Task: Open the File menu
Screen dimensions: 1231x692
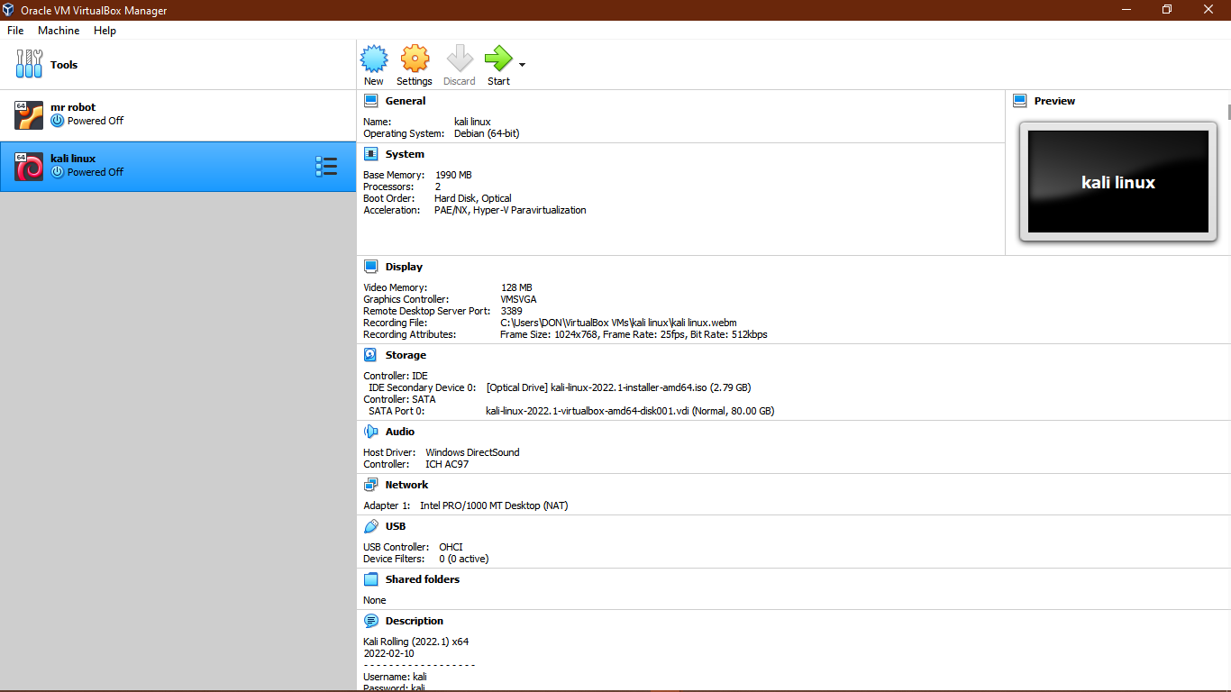Action: pyautogui.click(x=14, y=30)
